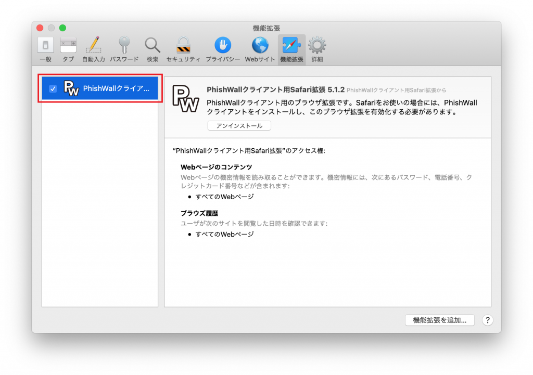
Task: Click the large PW logo in details
Action: (x=186, y=98)
